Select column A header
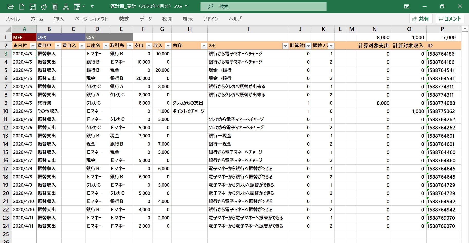The width and height of the screenshot is (469, 243). coord(24,29)
